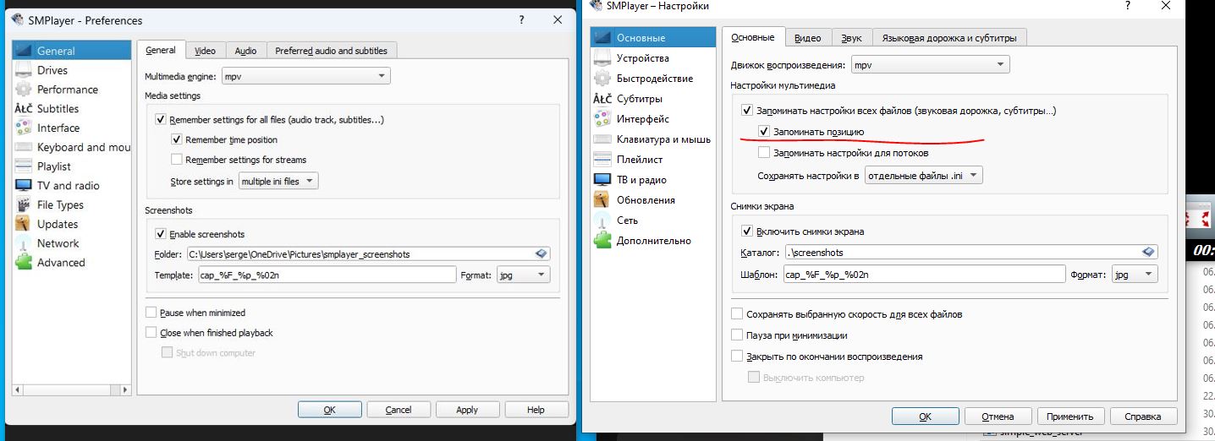Open Interface palette icon
This screenshot has width=1215, height=441.
(x=23, y=128)
